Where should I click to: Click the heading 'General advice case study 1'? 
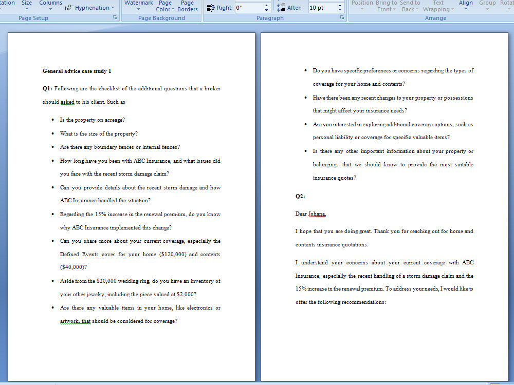(77, 71)
